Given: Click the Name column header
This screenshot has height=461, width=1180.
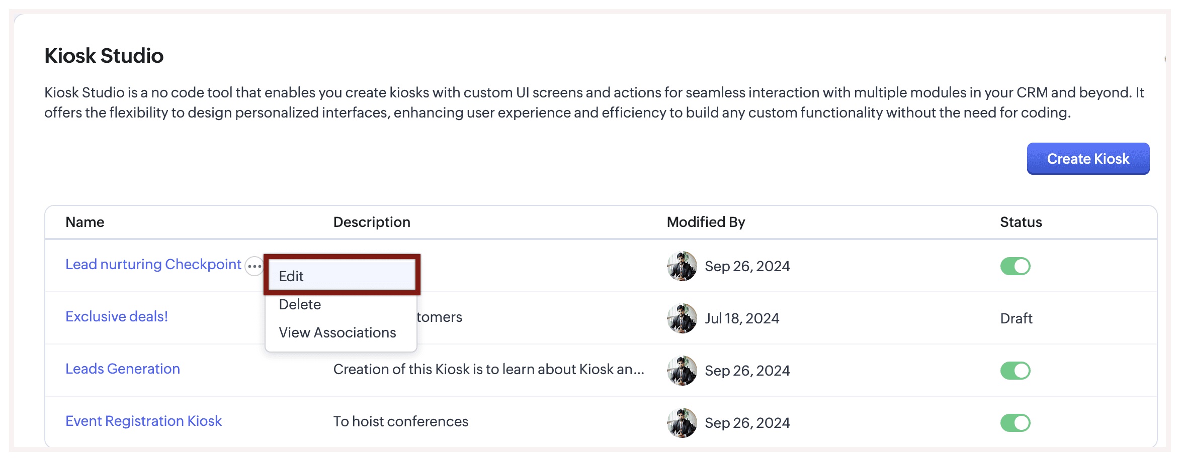Looking at the screenshot, I should tap(85, 222).
